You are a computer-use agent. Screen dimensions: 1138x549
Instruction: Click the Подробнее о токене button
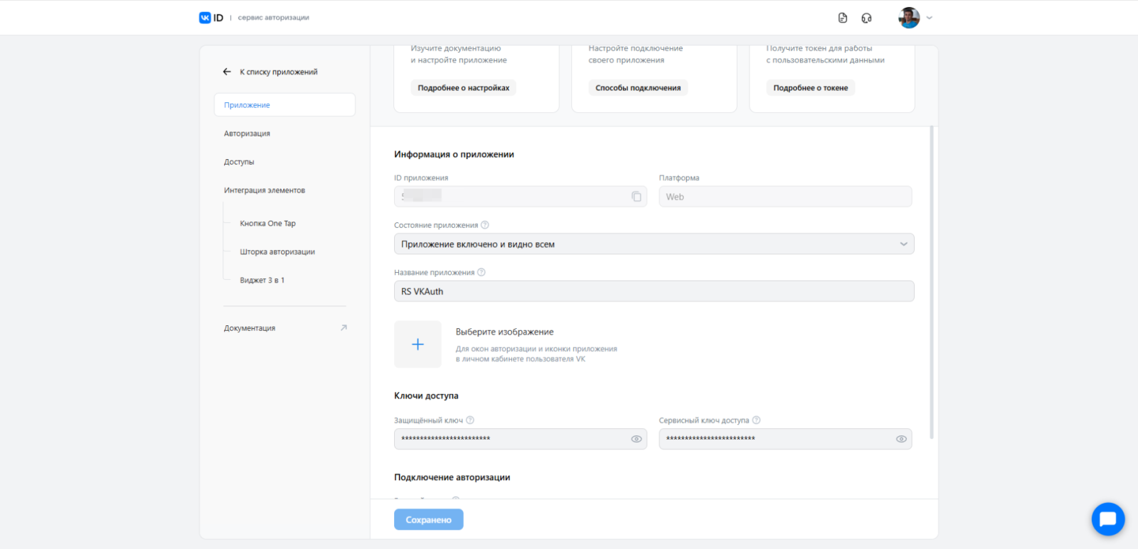pos(810,88)
